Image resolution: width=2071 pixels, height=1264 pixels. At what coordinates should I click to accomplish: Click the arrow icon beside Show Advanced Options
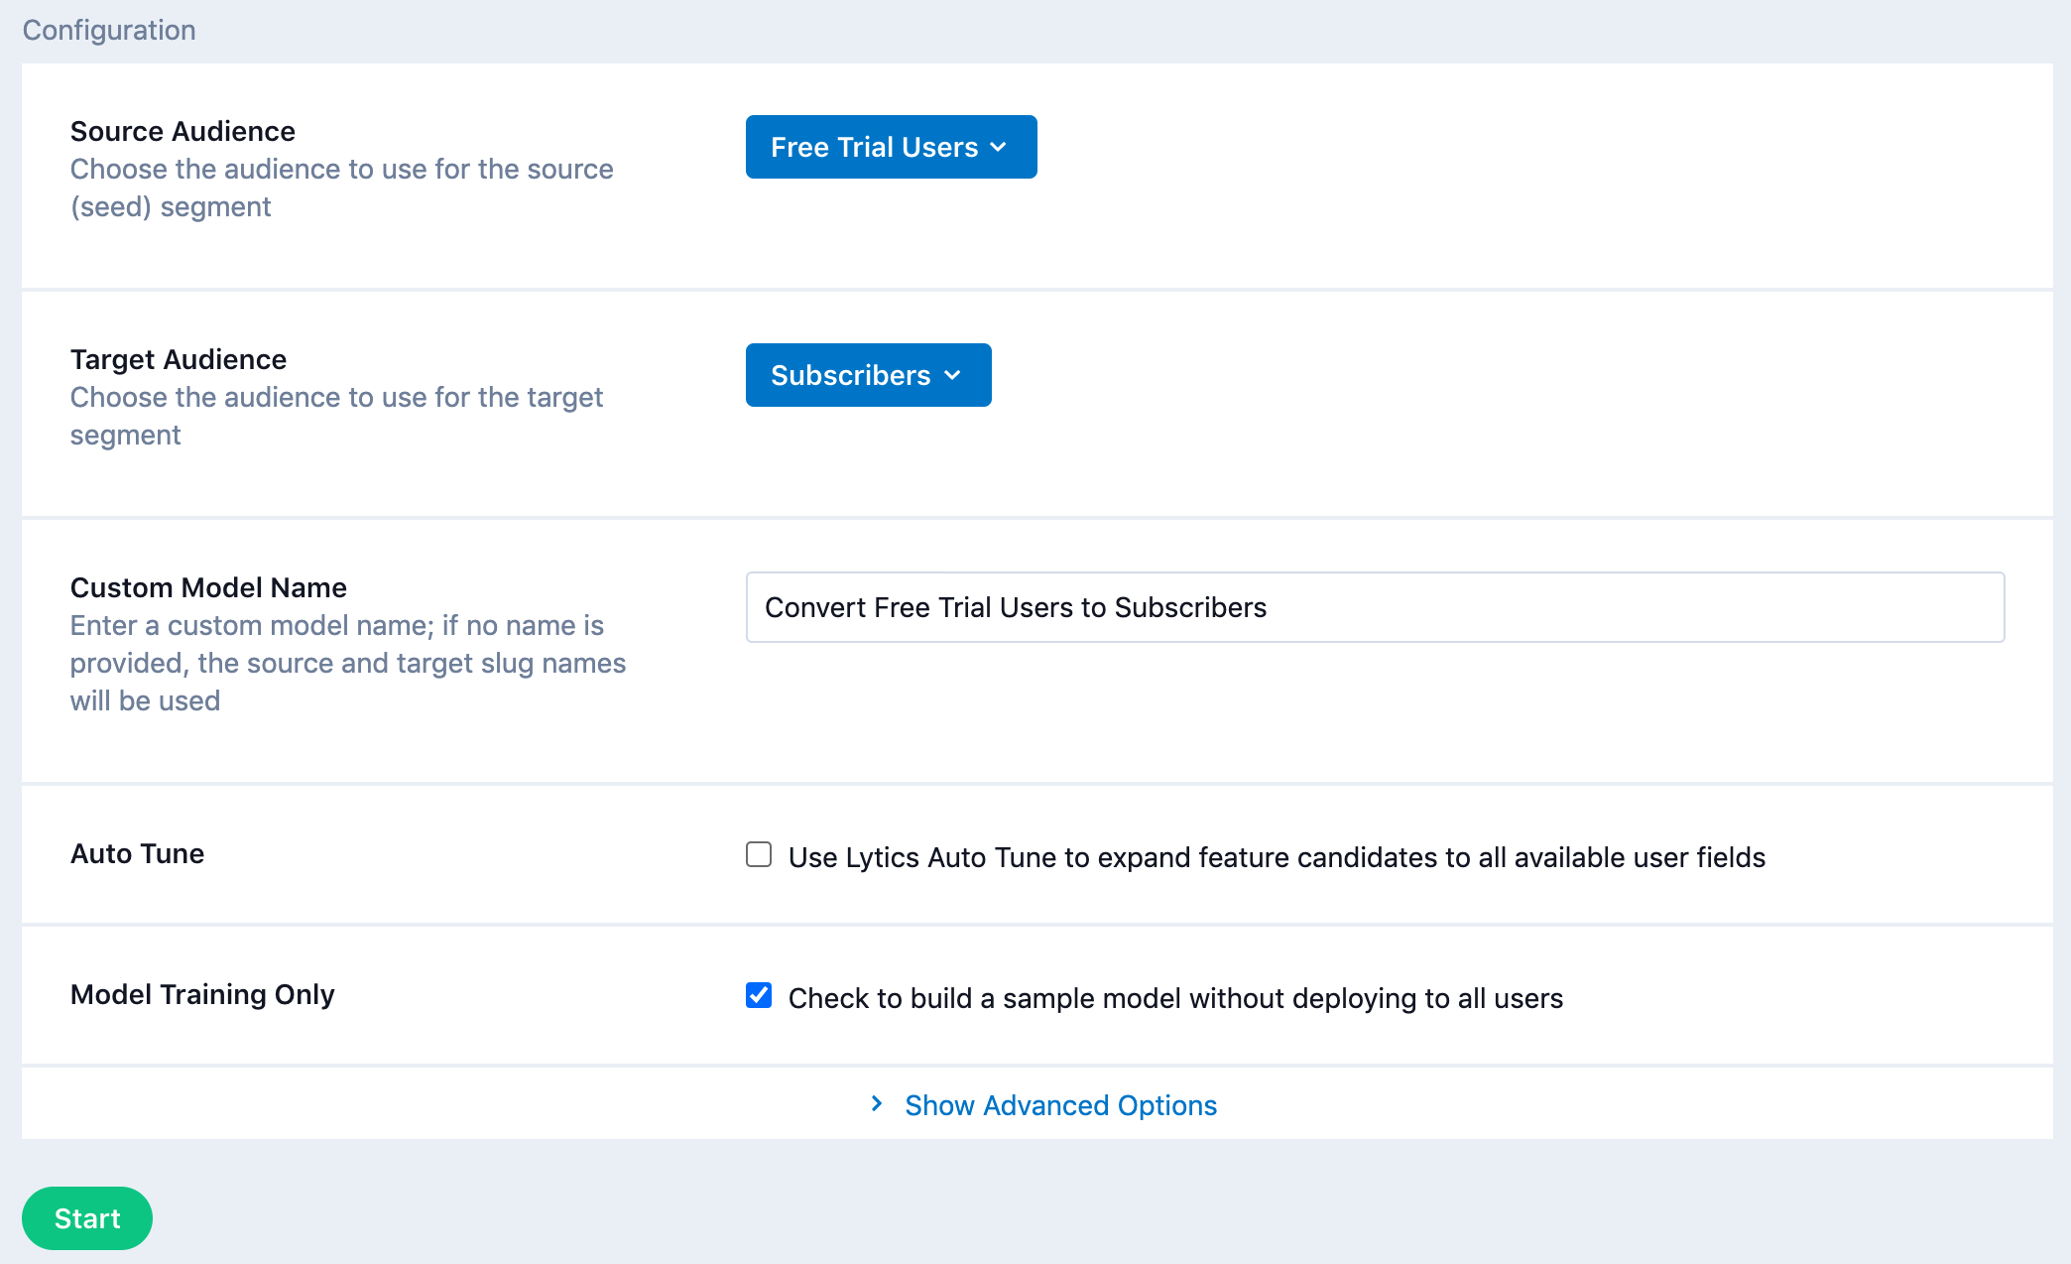click(x=877, y=1103)
